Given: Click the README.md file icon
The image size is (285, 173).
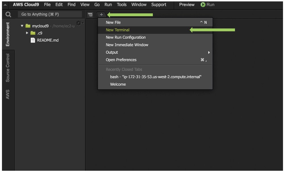Looking at the screenshot, I should pyautogui.click(x=33, y=40).
